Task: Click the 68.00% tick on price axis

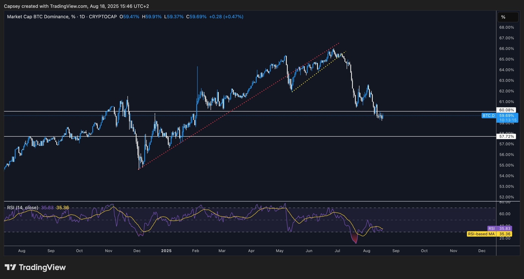Action: click(507, 27)
